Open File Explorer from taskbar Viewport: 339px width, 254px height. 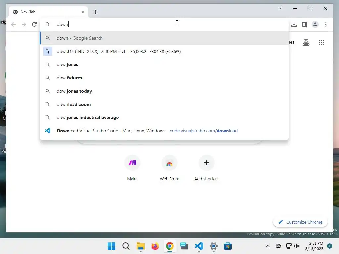tap(140, 246)
